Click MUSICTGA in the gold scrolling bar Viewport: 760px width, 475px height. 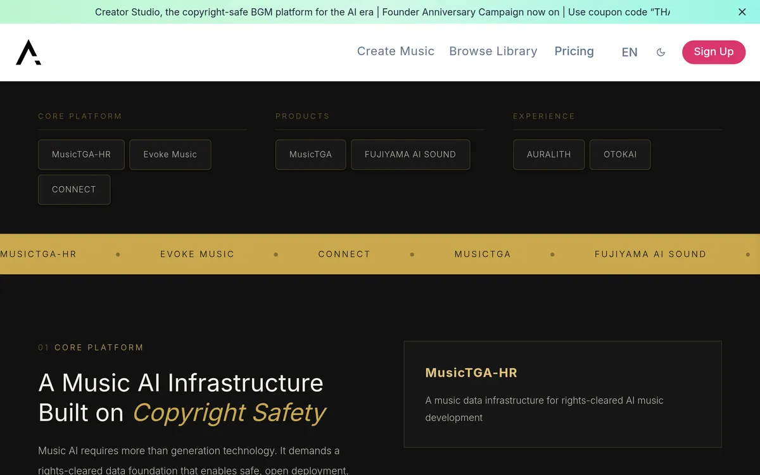[482, 254]
